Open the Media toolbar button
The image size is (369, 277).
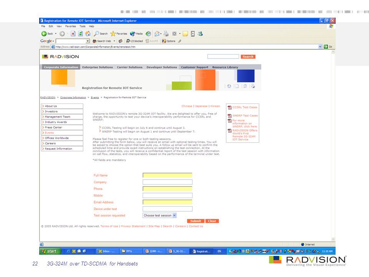[136, 34]
